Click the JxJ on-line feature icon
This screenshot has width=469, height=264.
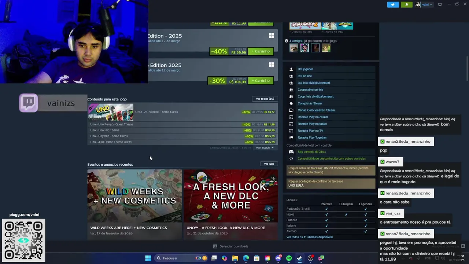click(x=291, y=76)
